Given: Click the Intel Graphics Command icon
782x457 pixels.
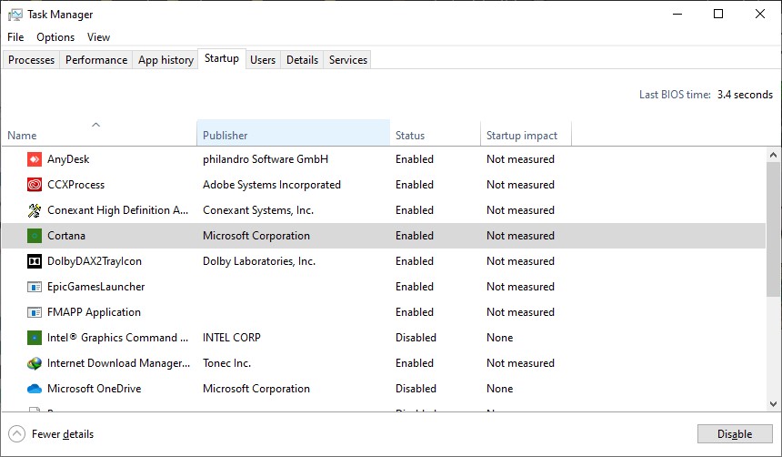Looking at the screenshot, I should (x=35, y=338).
